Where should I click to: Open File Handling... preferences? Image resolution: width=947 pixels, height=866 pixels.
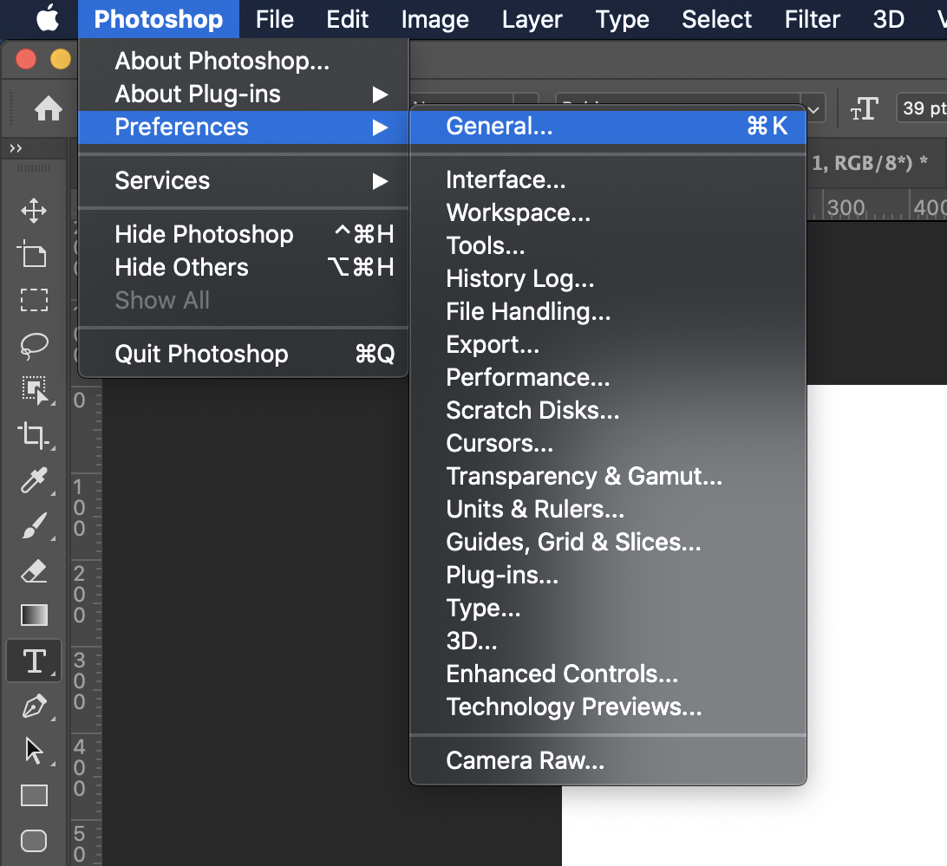pyautogui.click(x=608, y=311)
